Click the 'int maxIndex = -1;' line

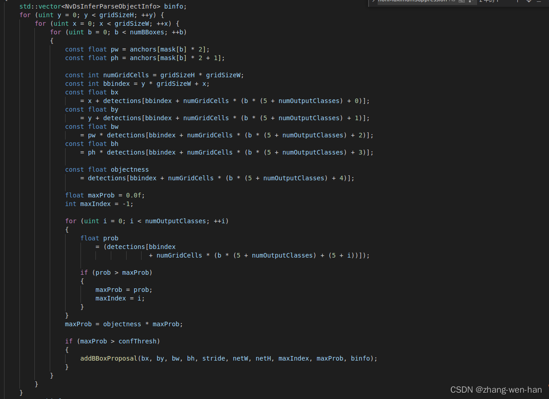99,204
